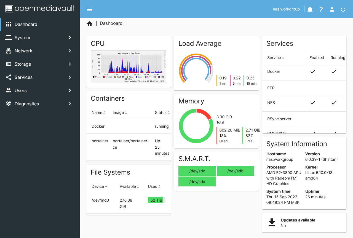Sort containers by Image column

click(120, 113)
